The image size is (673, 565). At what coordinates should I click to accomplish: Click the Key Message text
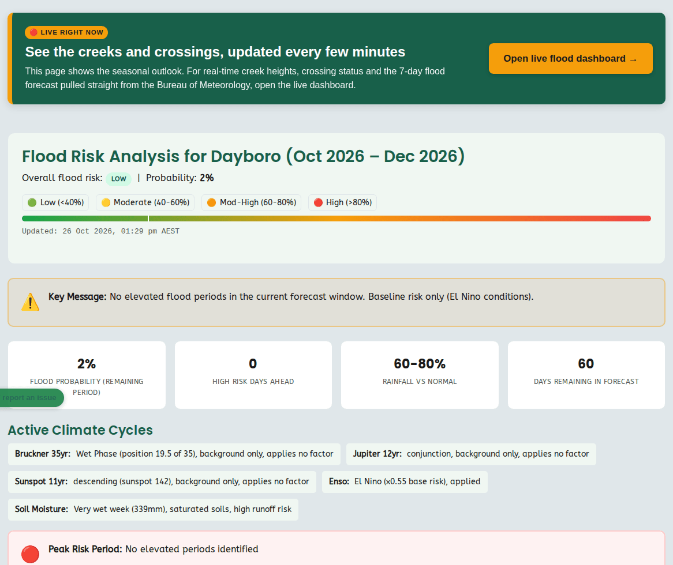point(290,297)
